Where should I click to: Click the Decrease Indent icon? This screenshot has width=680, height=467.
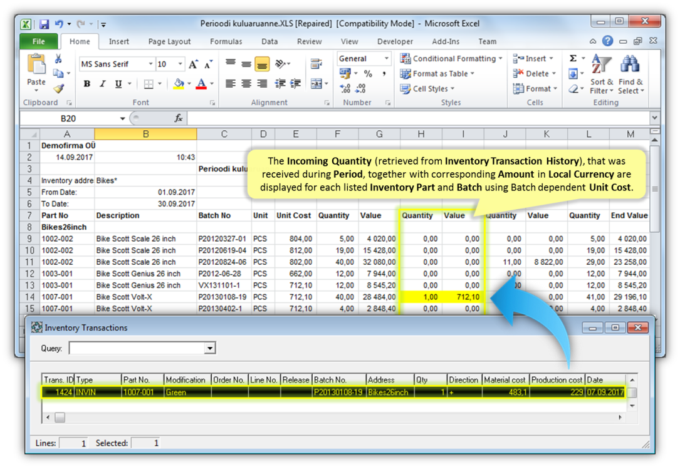pyautogui.click(x=280, y=84)
